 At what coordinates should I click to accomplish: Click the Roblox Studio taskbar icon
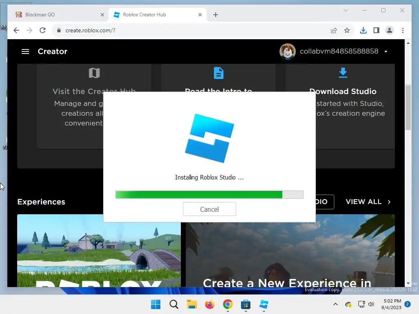(264, 304)
